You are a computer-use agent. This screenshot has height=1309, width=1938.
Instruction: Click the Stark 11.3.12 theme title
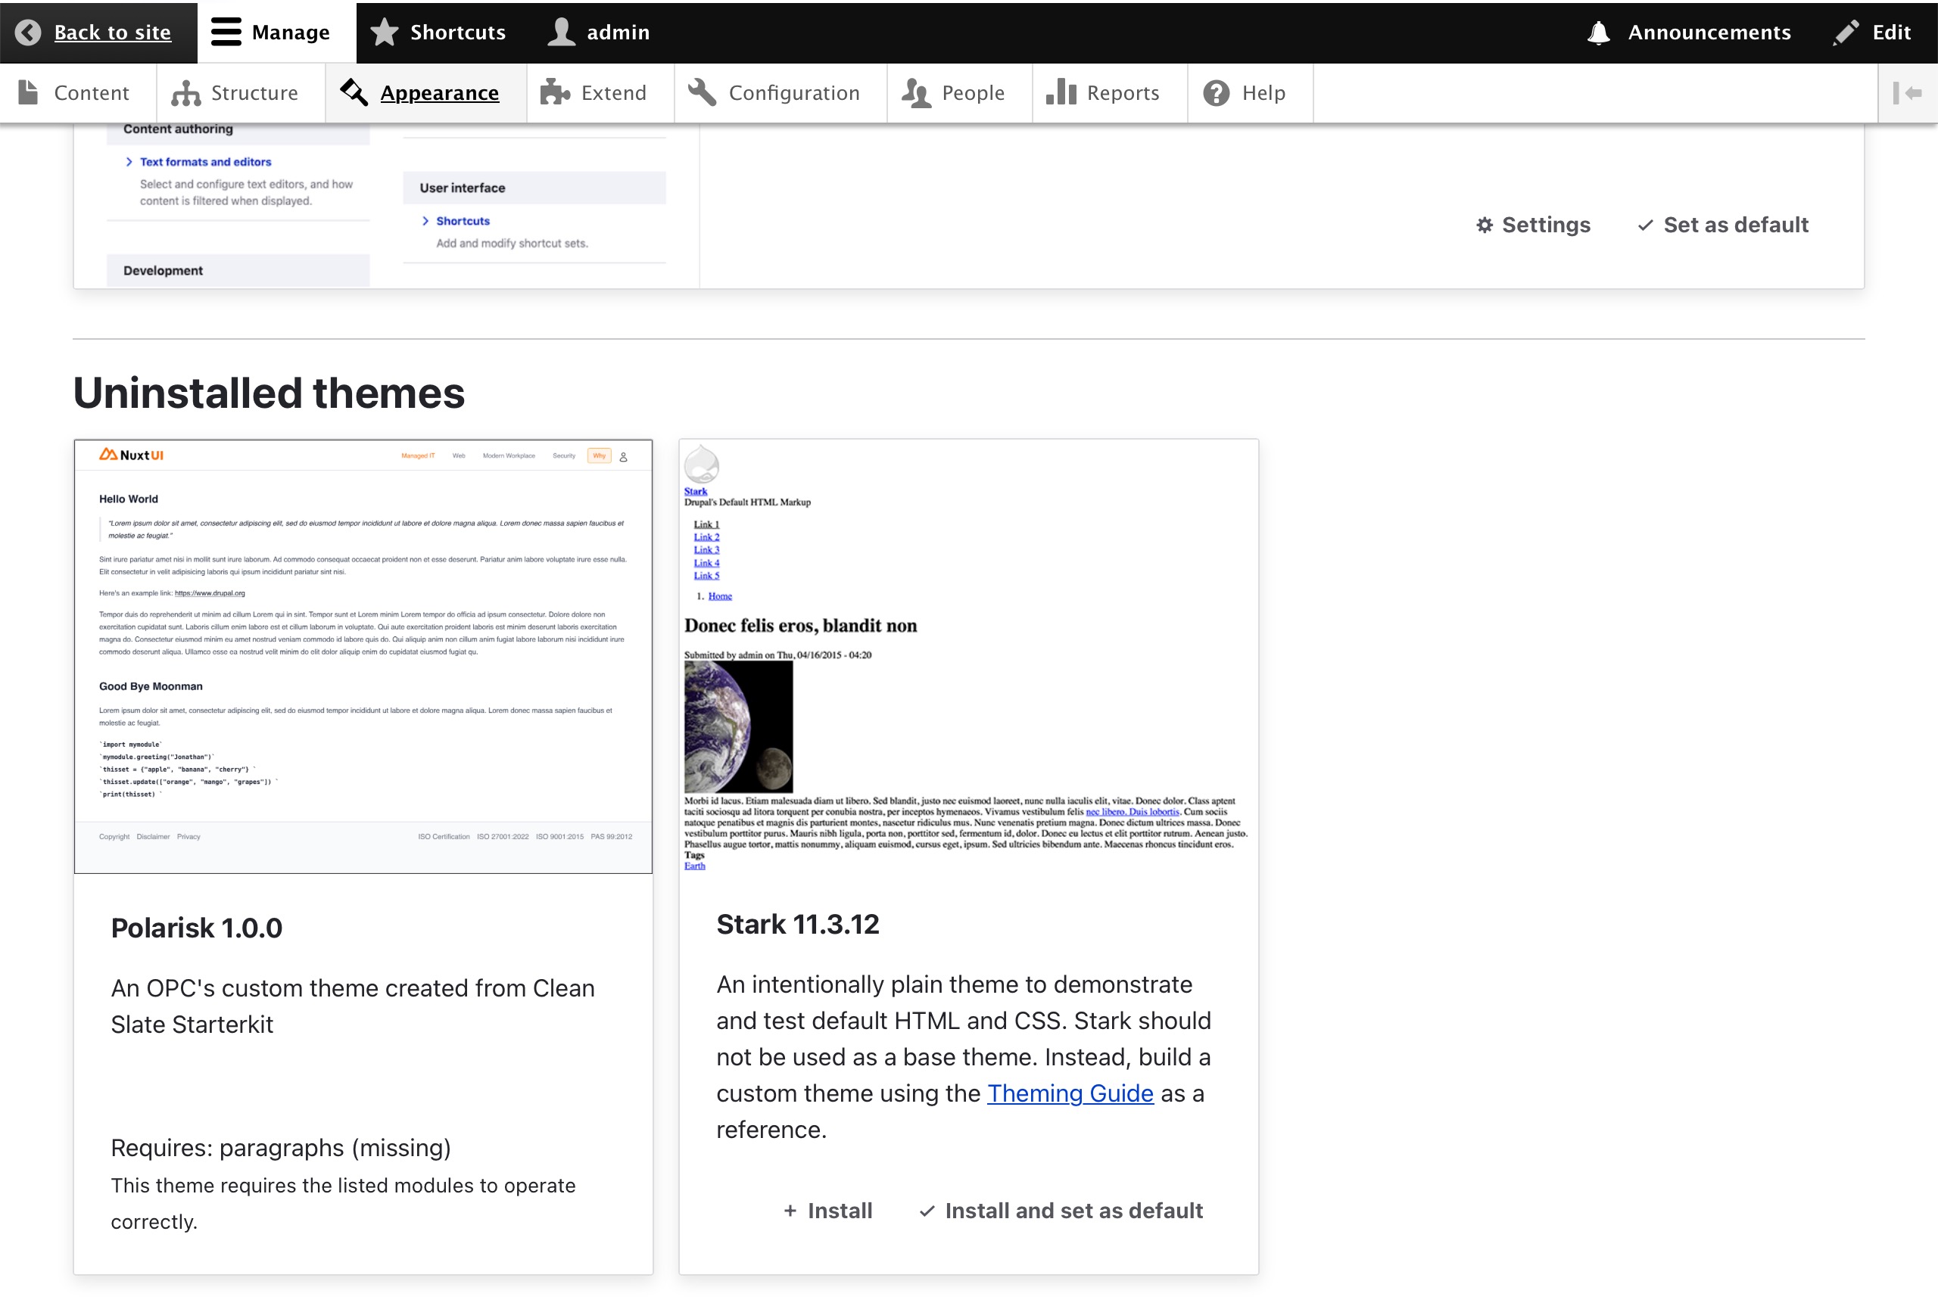(797, 925)
